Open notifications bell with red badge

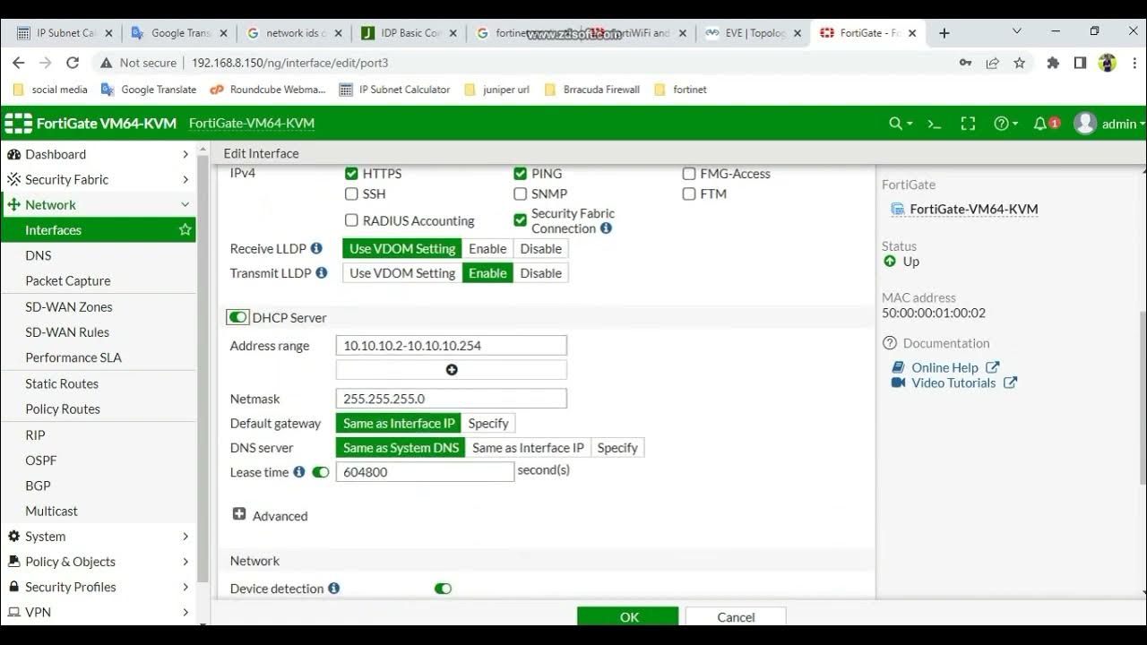pos(1046,124)
